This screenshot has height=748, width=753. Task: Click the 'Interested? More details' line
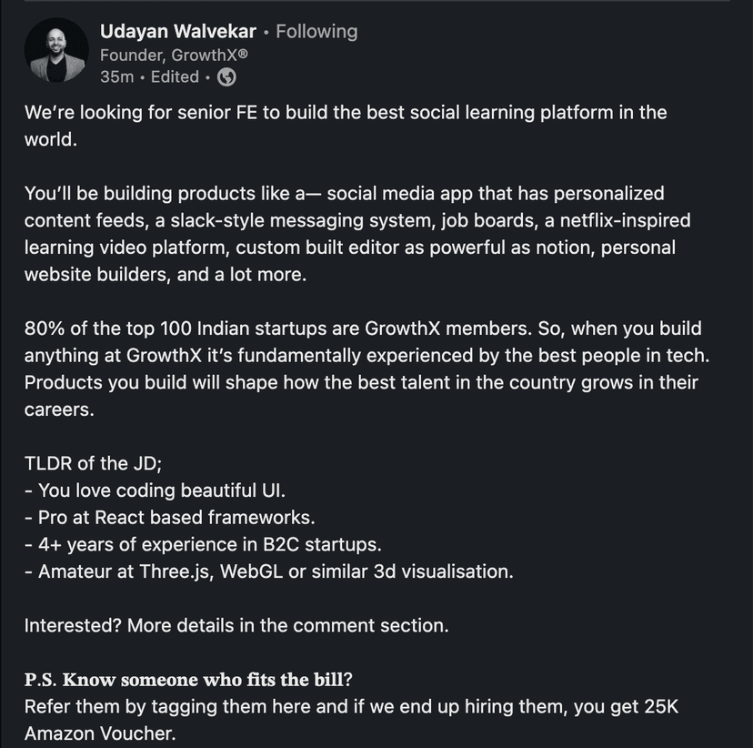point(236,625)
